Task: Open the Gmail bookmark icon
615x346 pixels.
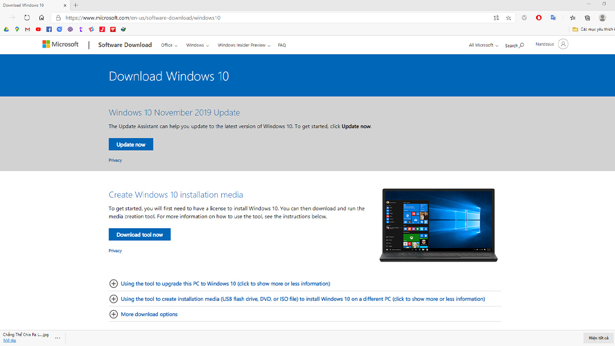Action: (x=28, y=29)
